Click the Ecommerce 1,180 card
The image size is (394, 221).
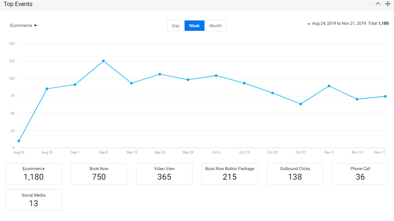(34, 174)
